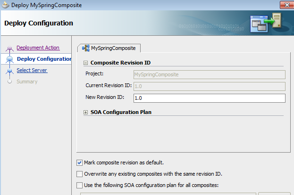Click the Deployment Action step bullet icon
The height and width of the screenshot is (195, 294).
click(9, 48)
